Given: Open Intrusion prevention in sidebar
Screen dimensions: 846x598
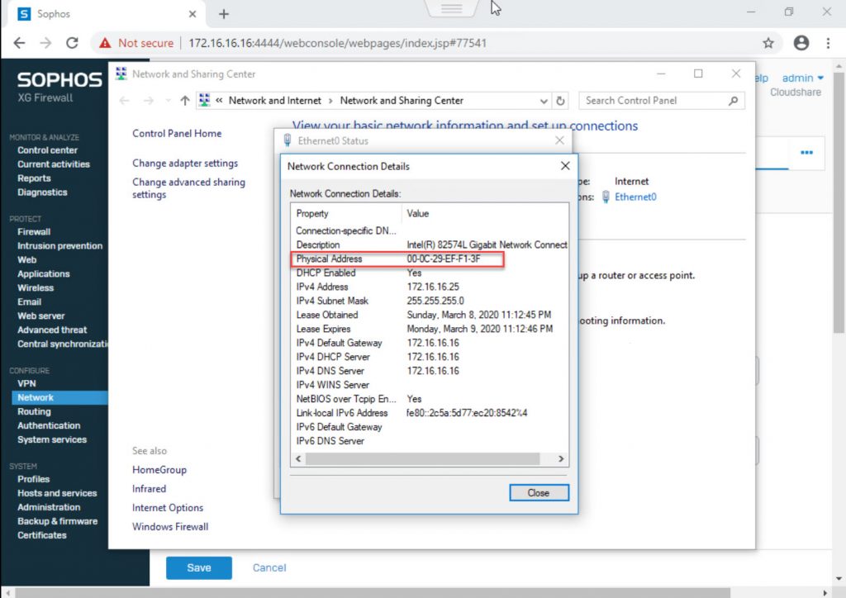Looking at the screenshot, I should click(x=59, y=246).
